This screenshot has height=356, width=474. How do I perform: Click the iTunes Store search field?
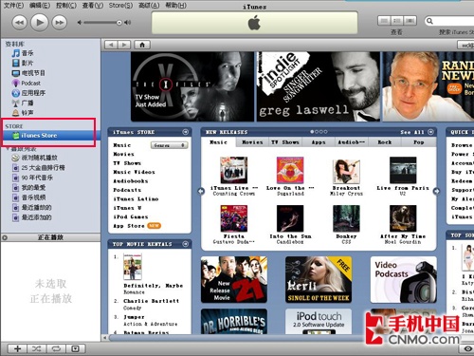pyautogui.click(x=449, y=21)
